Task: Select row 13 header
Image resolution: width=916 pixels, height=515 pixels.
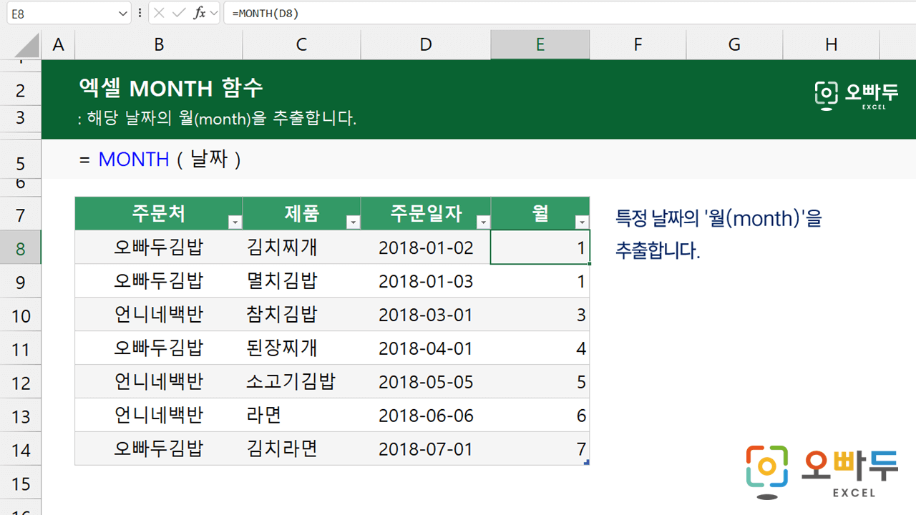Action: pos(20,416)
